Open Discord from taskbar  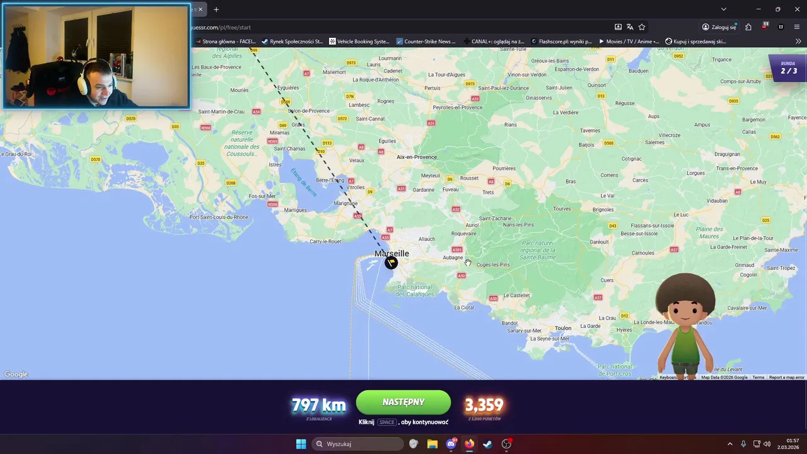tap(451, 444)
